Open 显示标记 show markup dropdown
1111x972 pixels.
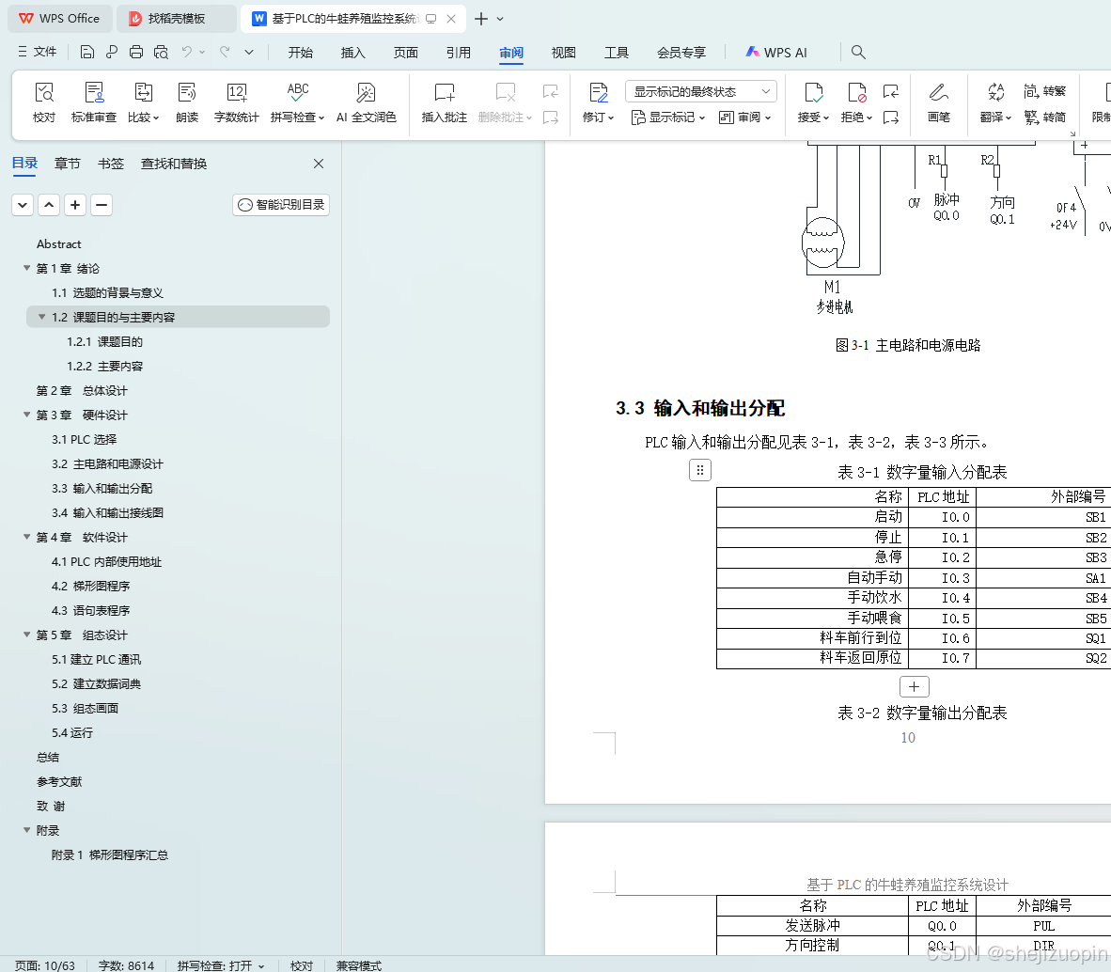(668, 117)
